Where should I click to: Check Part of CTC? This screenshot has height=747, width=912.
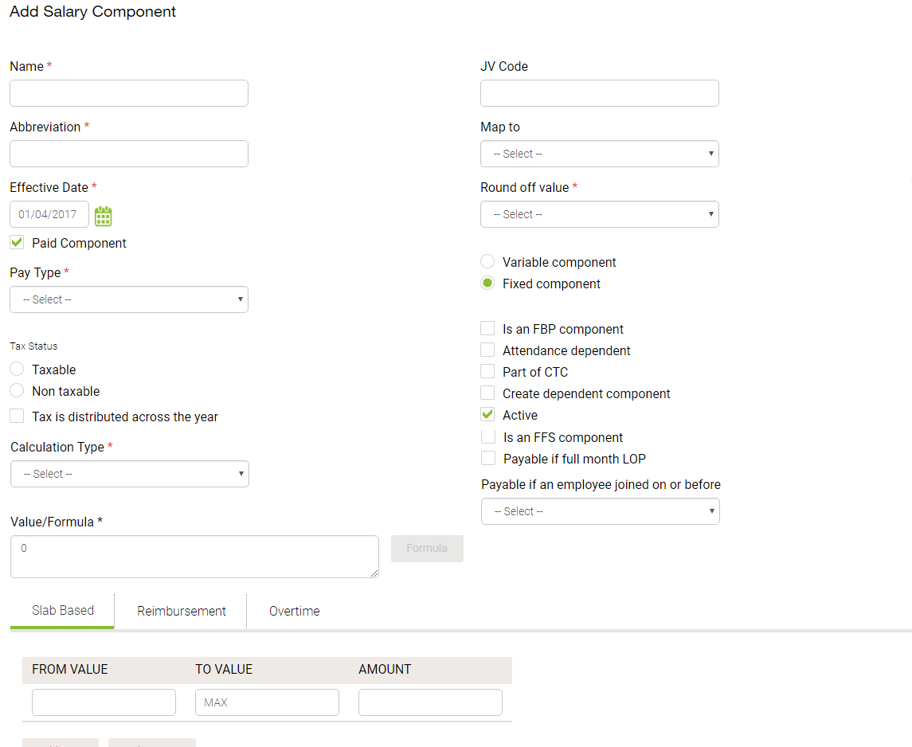487,371
